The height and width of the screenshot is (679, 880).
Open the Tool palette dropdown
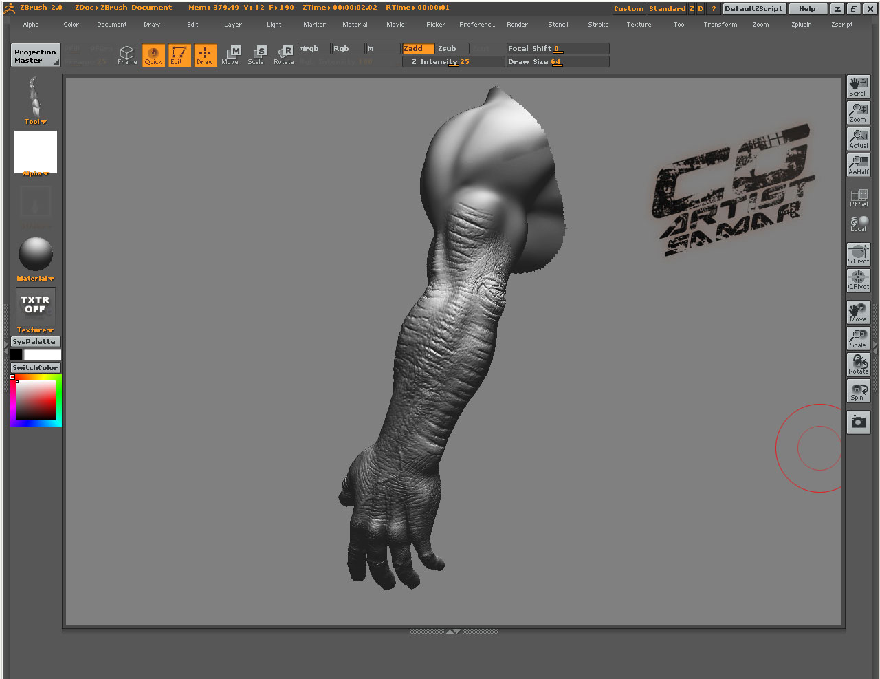pos(34,121)
